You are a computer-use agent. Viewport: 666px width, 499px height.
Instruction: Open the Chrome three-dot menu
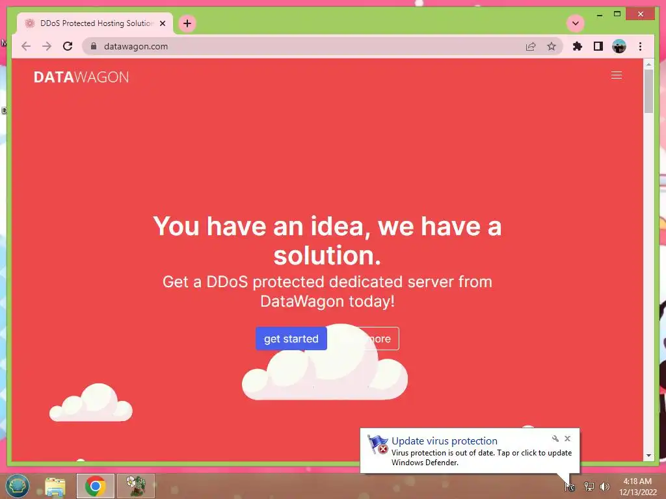640,46
